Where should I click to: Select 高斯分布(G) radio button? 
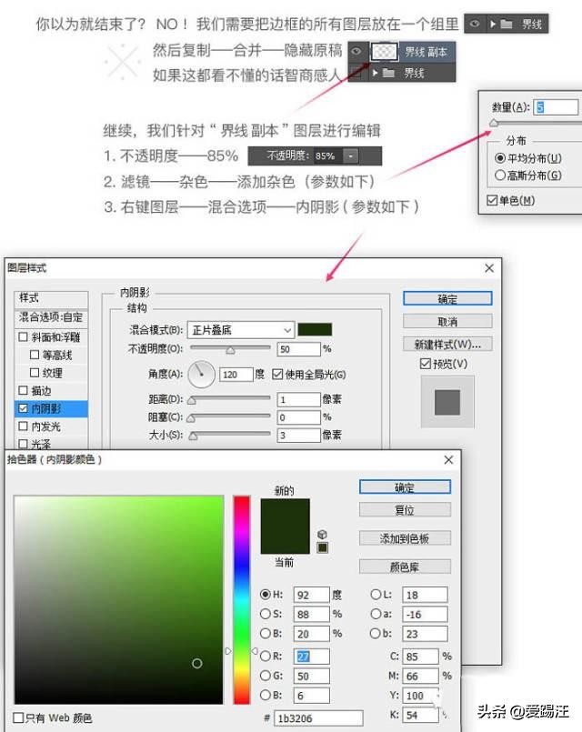pos(499,175)
